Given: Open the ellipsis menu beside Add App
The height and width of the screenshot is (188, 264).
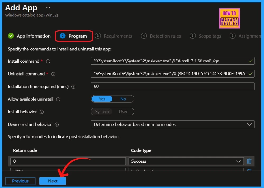Looking at the screenshot, I should coord(48,8).
